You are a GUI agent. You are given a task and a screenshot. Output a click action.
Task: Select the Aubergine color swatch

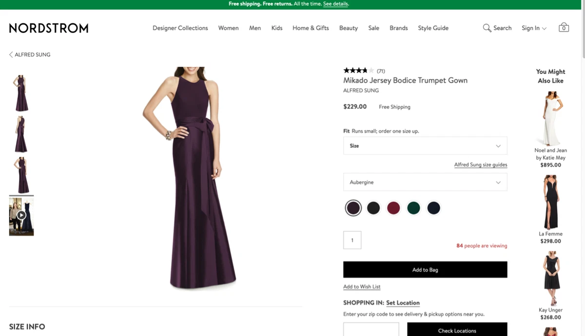pyautogui.click(x=353, y=208)
